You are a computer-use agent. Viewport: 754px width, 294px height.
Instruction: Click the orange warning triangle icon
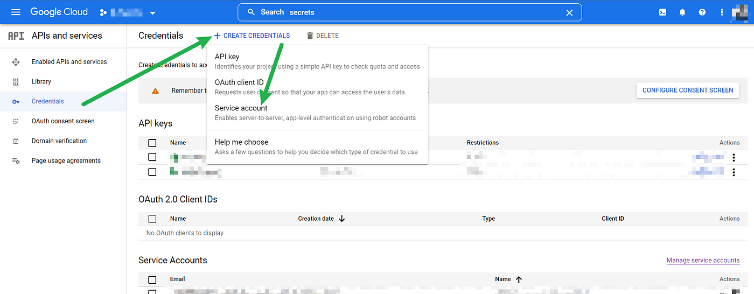point(155,90)
